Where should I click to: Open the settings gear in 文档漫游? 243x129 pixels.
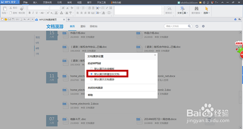[x=203, y=26]
